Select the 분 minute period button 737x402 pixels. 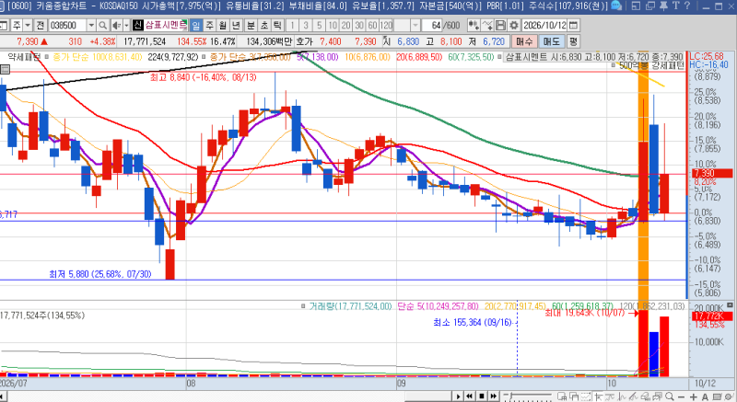[252, 26]
